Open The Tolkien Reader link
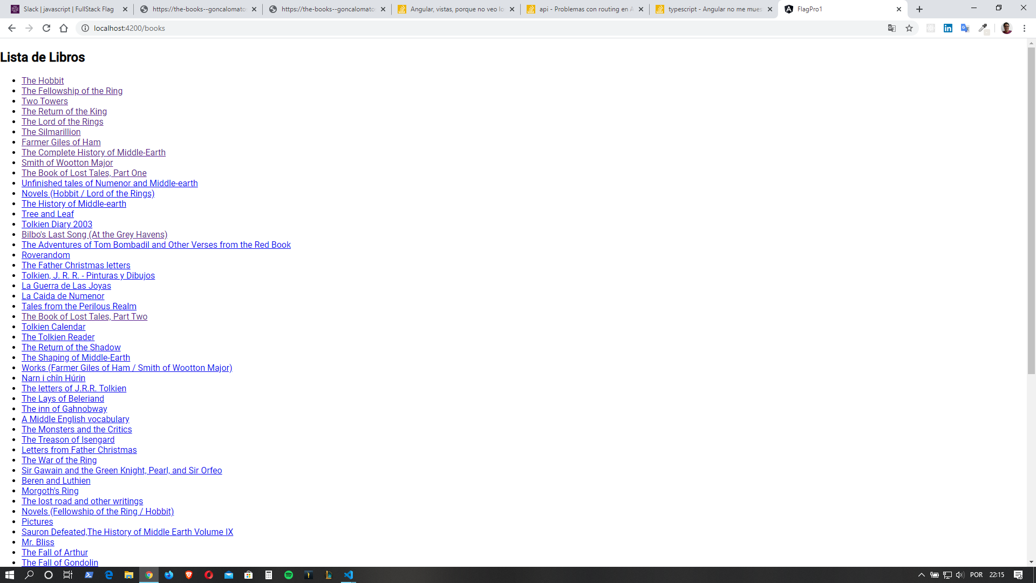This screenshot has width=1036, height=583. [58, 337]
